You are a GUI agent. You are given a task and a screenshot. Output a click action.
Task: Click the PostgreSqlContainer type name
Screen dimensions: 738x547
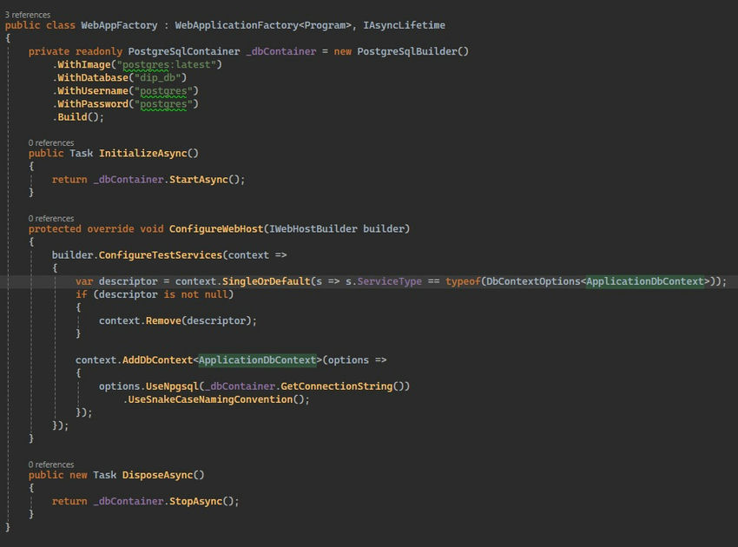[184, 51]
